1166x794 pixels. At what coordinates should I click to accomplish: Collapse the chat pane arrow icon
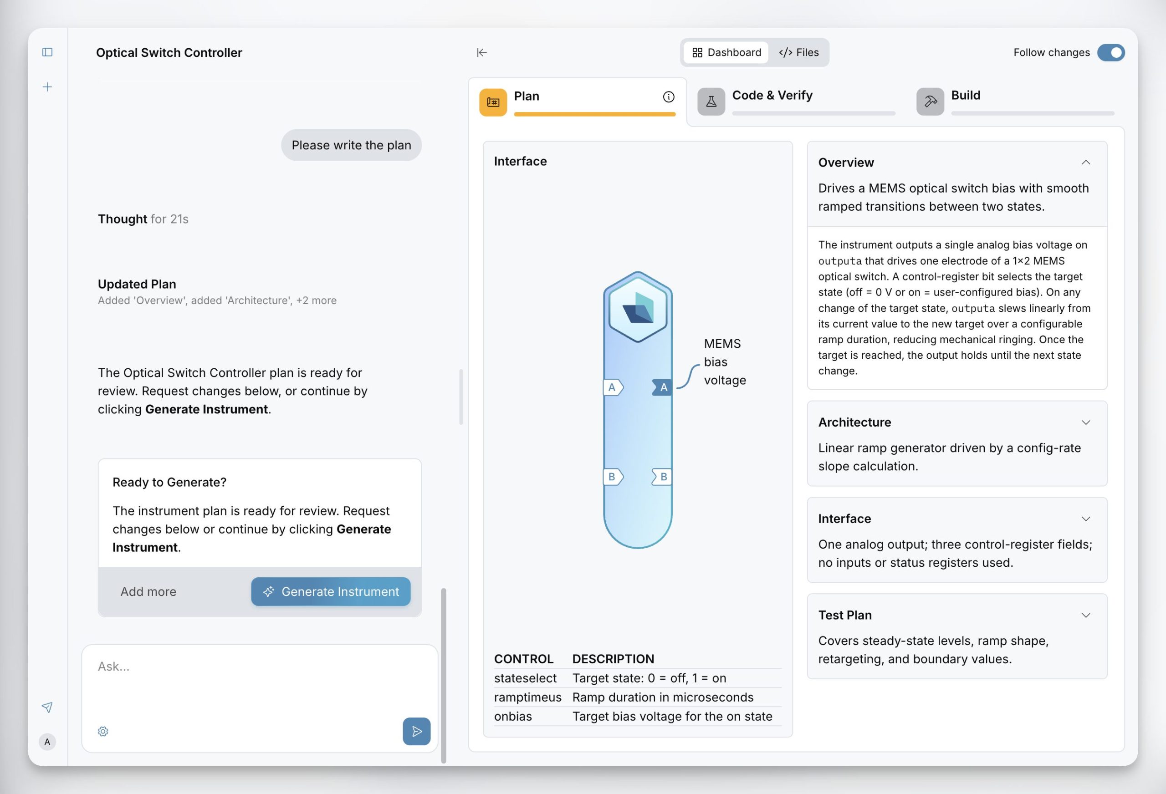pyautogui.click(x=481, y=52)
